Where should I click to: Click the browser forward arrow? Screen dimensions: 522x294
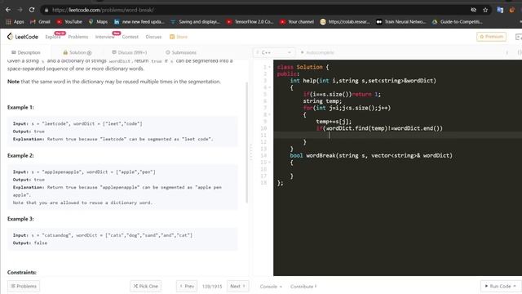20,10
